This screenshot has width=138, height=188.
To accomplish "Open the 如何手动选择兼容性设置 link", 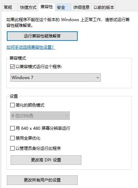I will 31,47.
